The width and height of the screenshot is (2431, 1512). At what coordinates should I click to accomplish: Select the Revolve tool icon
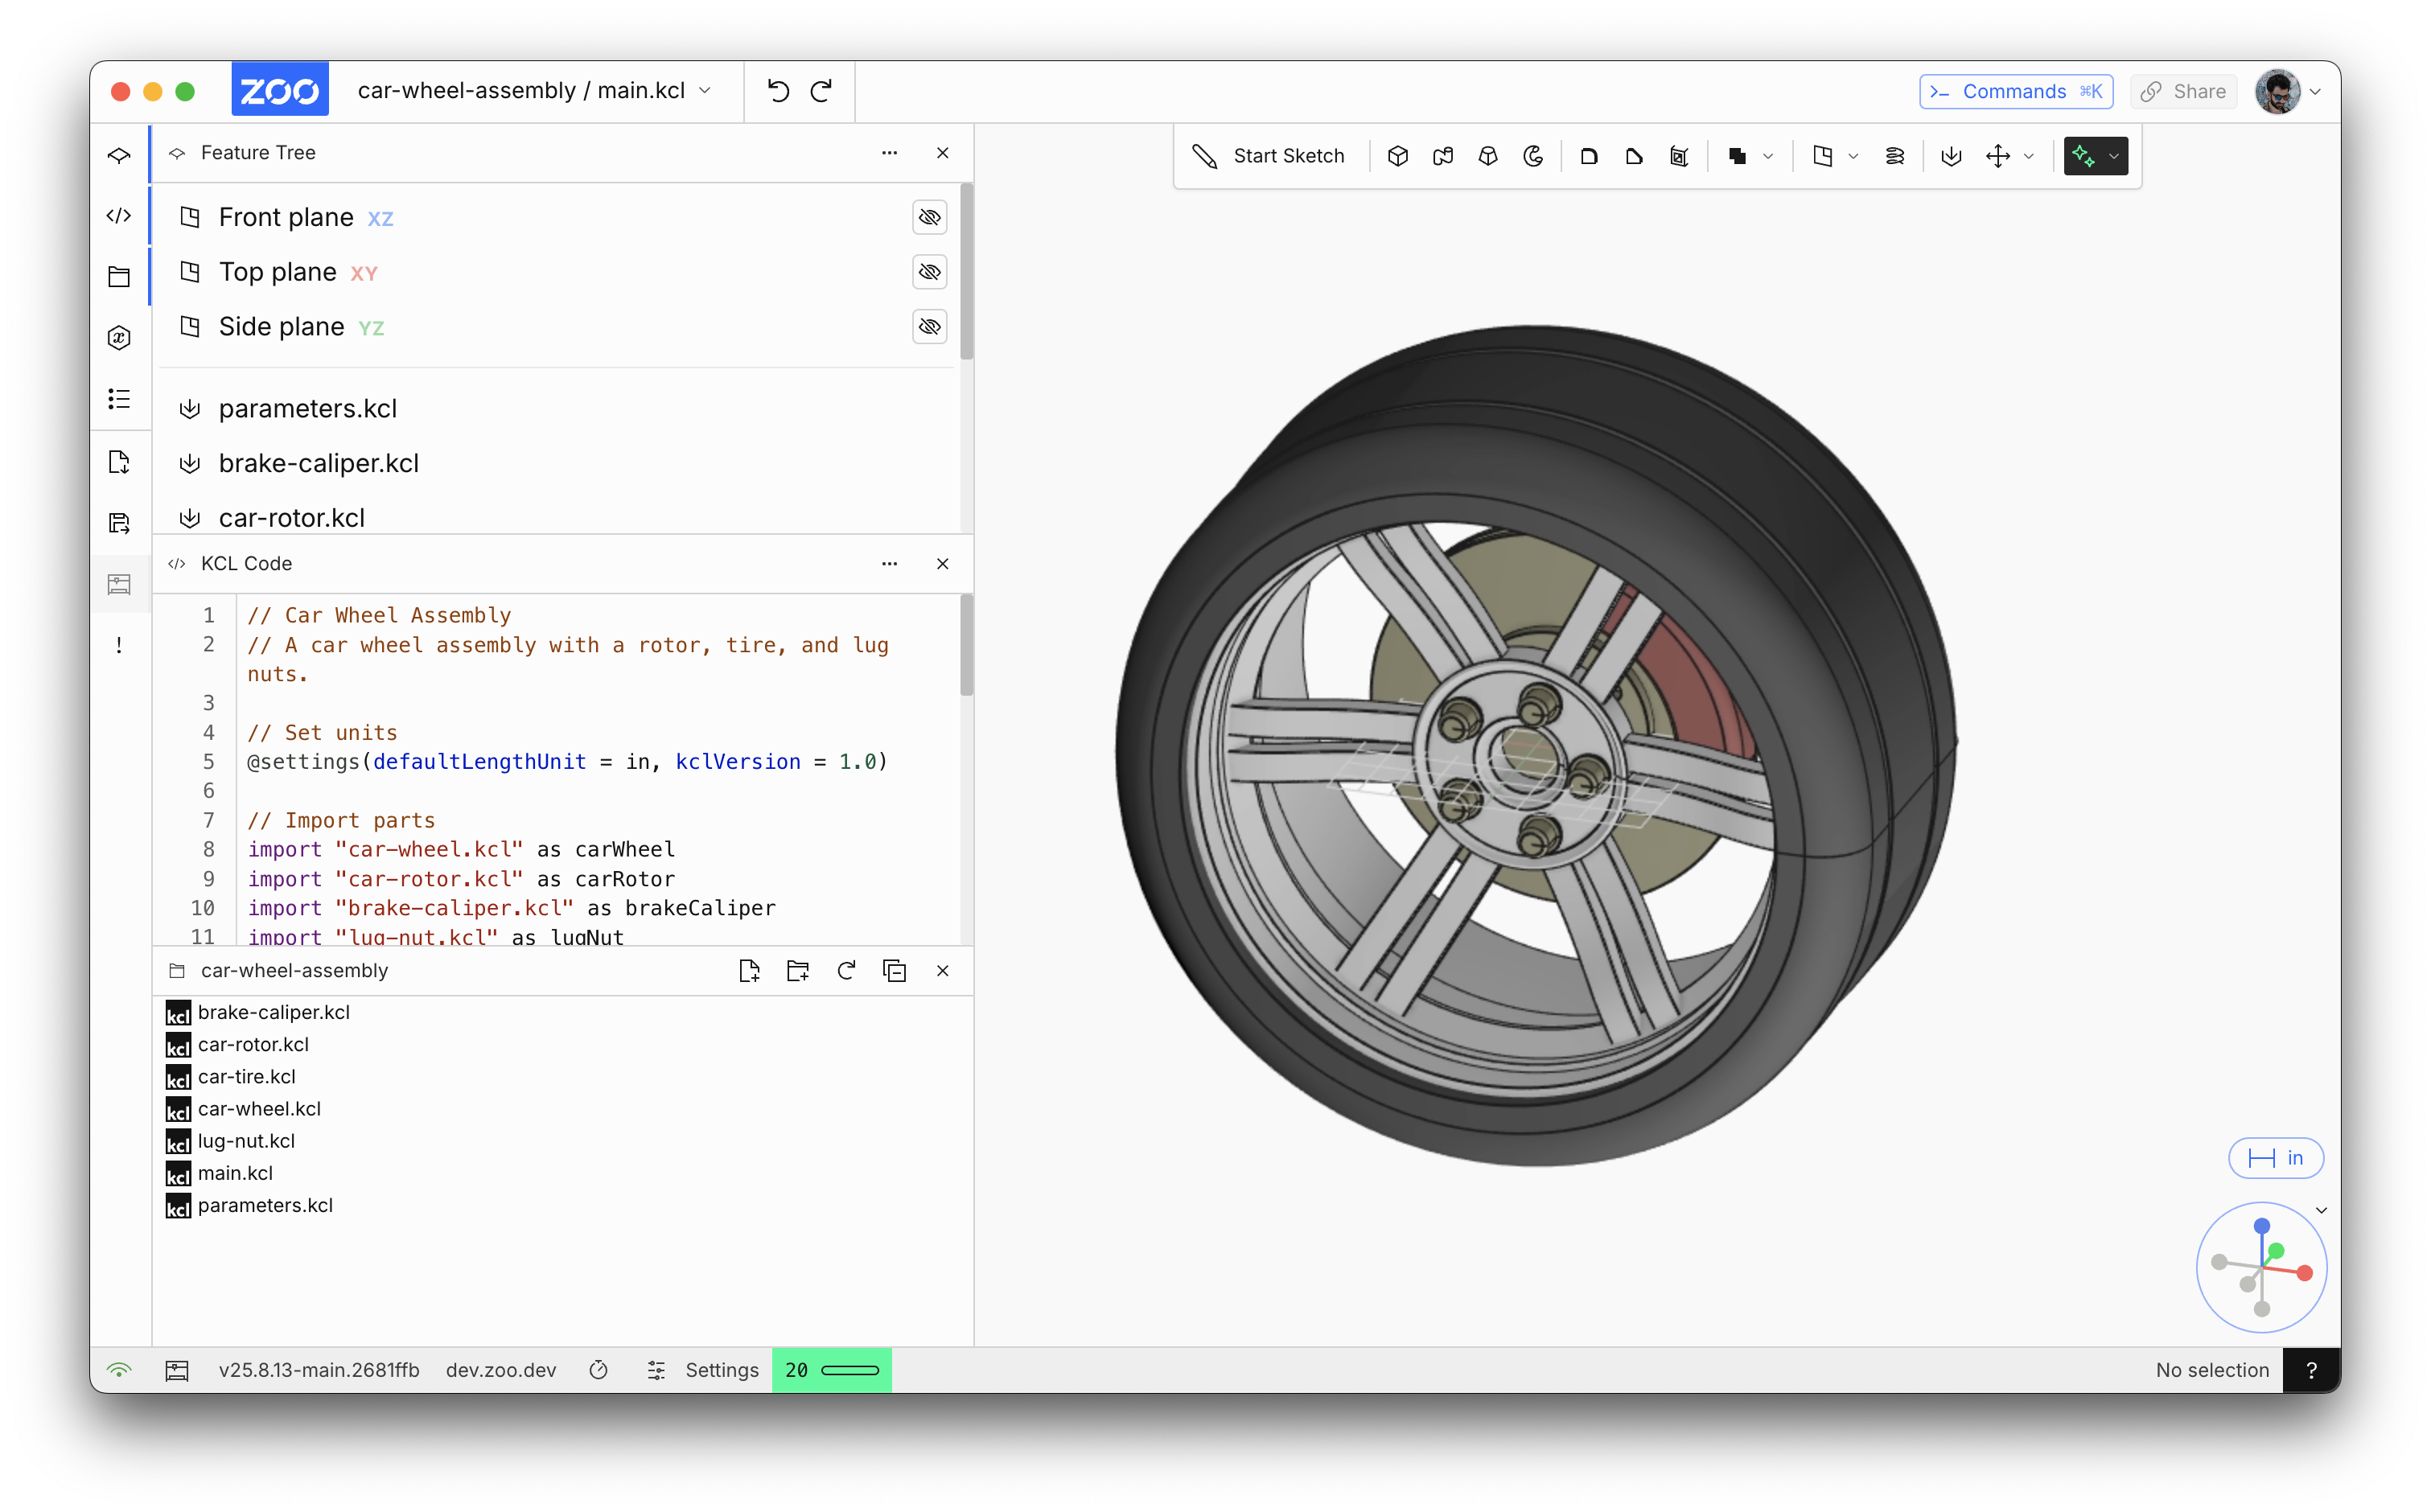pos(1533,156)
